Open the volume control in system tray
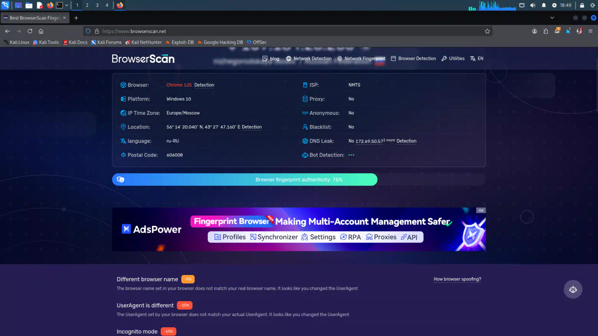Image resolution: width=598 pixels, height=336 pixels. pyautogui.click(x=532, y=5)
